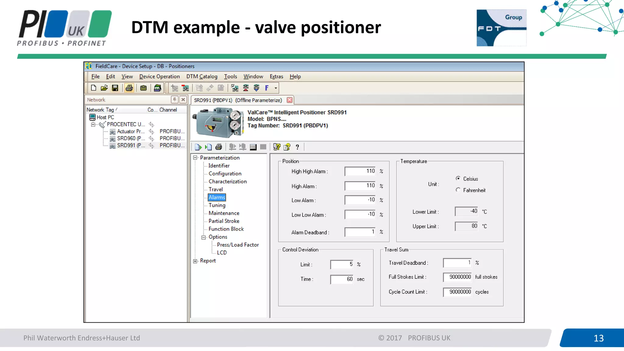Open the File menu

point(95,76)
